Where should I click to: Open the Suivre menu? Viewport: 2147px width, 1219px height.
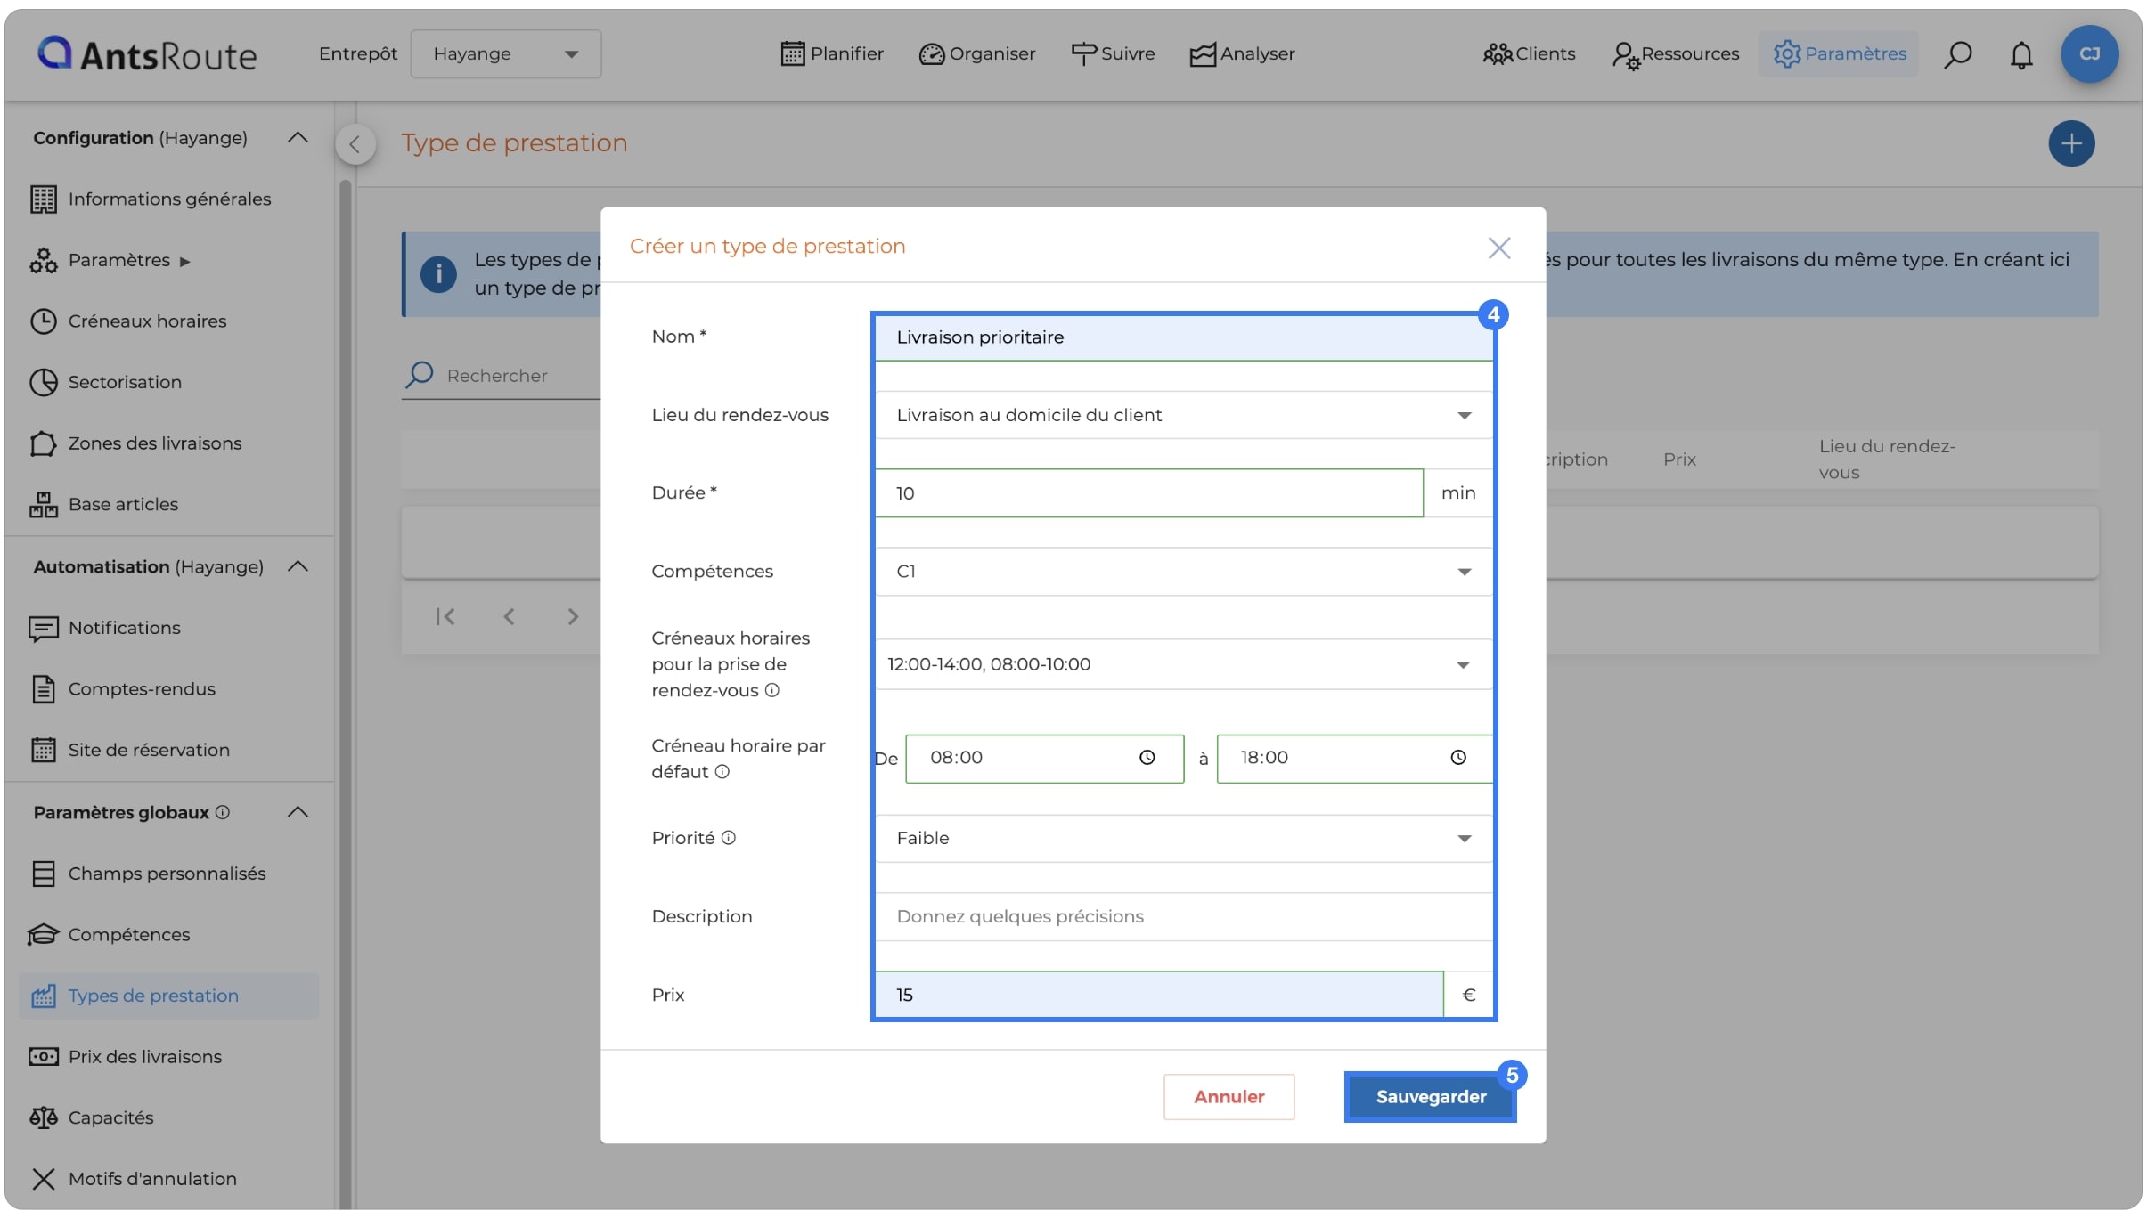point(1113,54)
